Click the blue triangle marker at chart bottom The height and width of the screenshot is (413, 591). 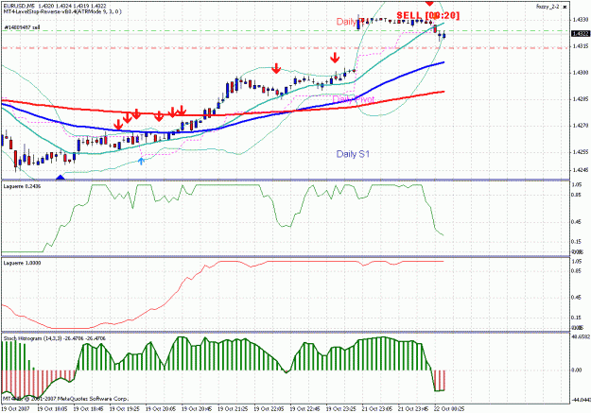[x=61, y=177]
